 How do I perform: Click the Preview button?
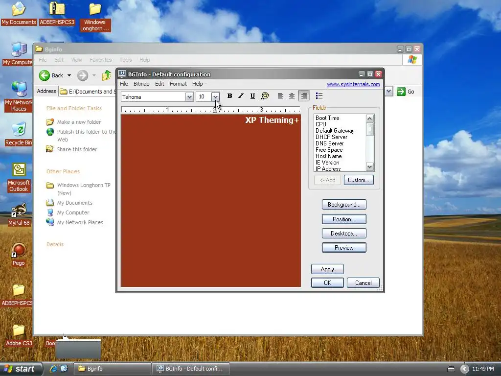coord(344,247)
